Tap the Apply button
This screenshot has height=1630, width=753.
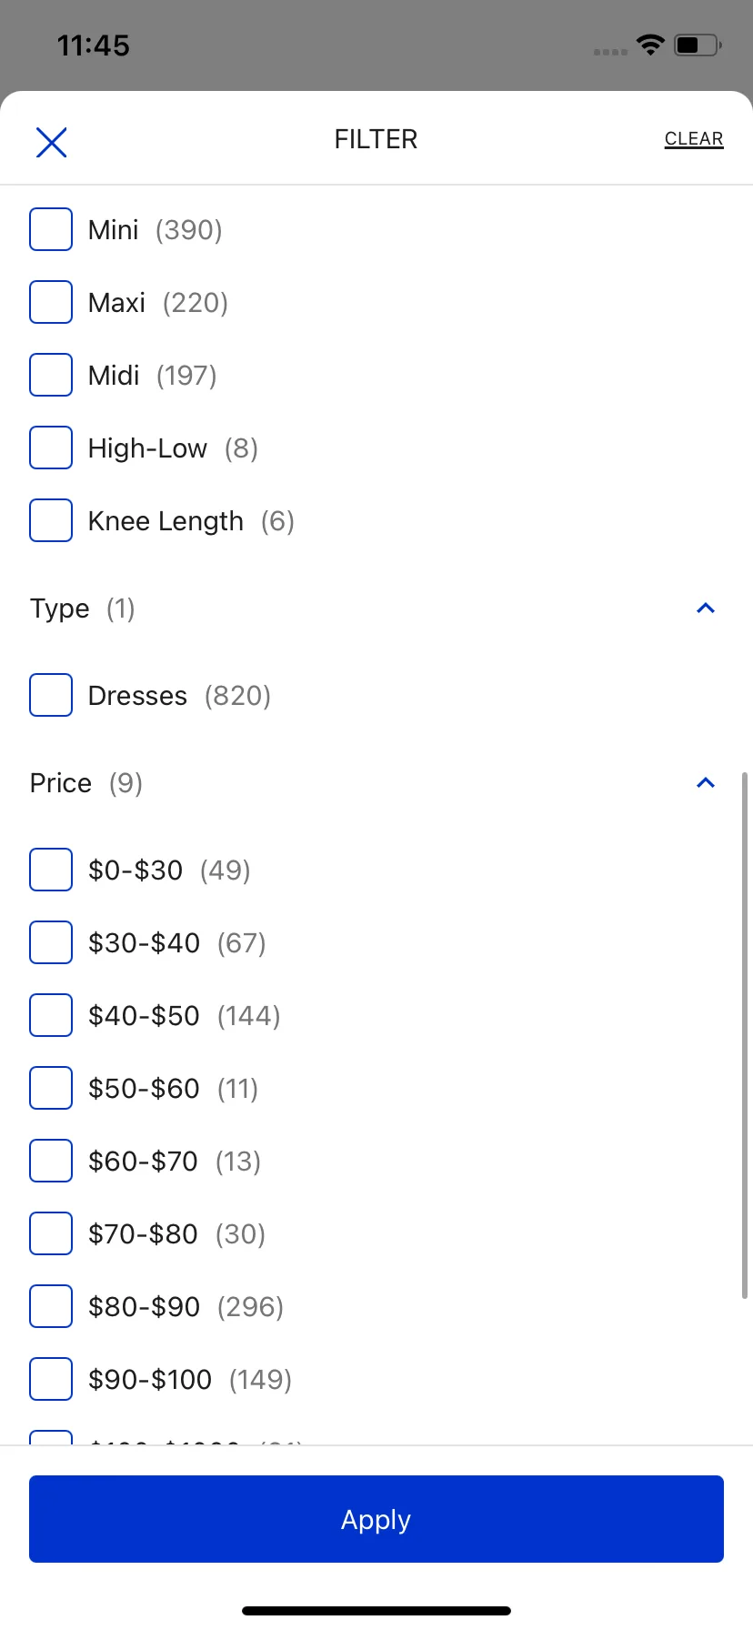[x=376, y=1519]
